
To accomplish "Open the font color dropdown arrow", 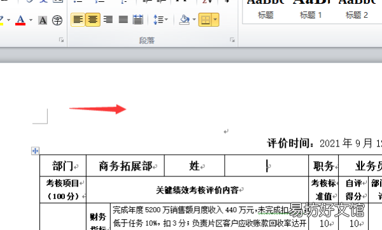I will click(31, 20).
